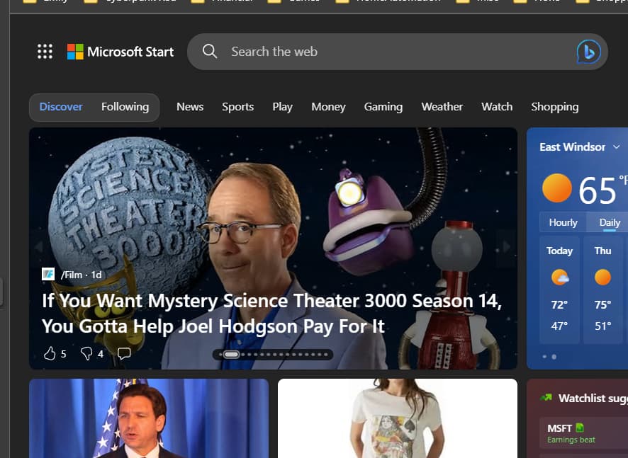
Task: Click the Microsoft Start logo
Action: [x=120, y=52]
